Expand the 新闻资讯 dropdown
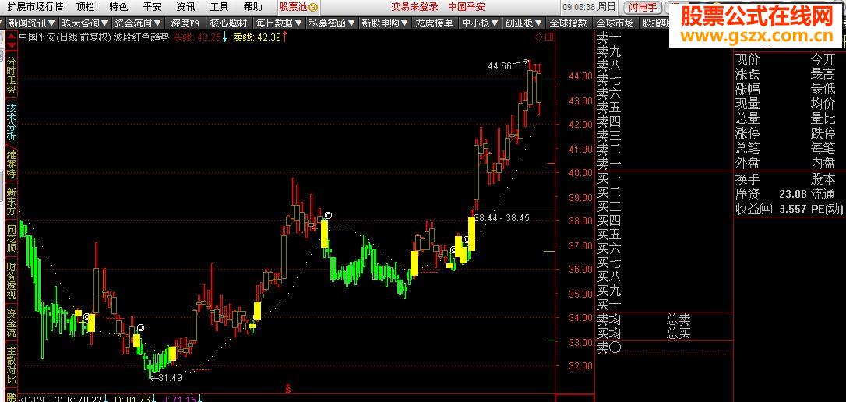Image resolution: width=846 pixels, height=402 pixels. pyautogui.click(x=32, y=23)
